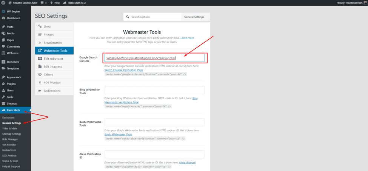Click the Baidu Webmaster Tools input field
This screenshot has height=171, width=368.
pyautogui.click(x=154, y=122)
